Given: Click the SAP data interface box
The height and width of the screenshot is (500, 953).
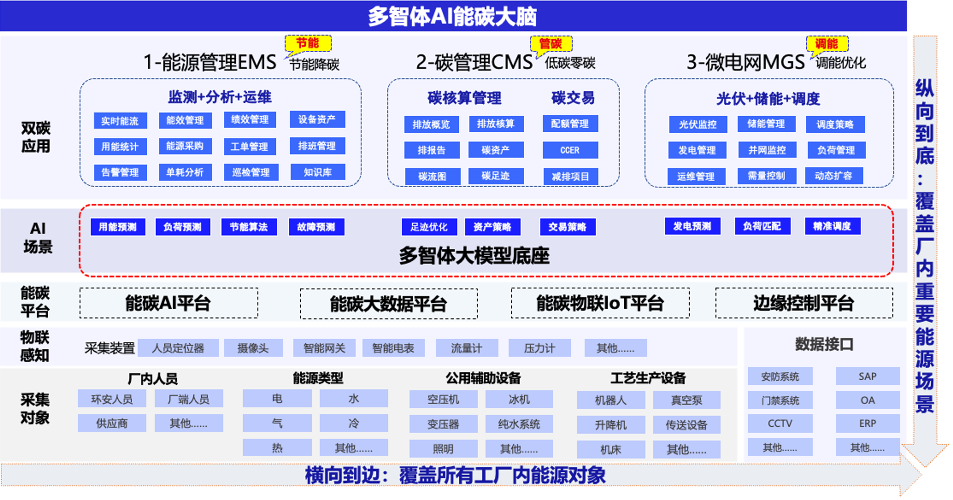Looking at the screenshot, I should [867, 377].
